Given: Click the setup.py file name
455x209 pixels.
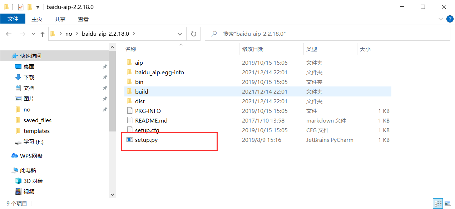Looking at the screenshot, I should [x=146, y=140].
